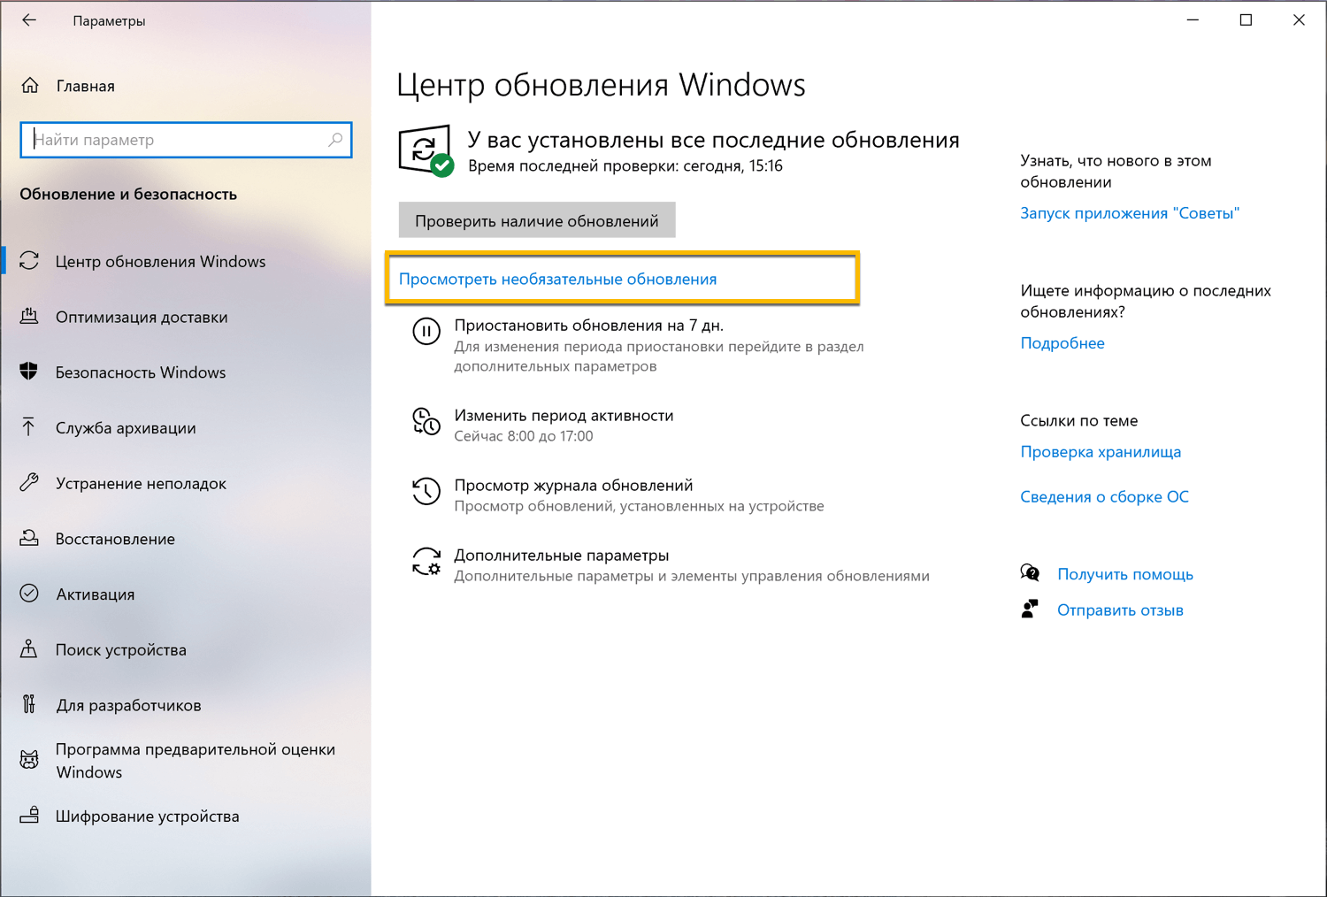Viewport: 1327px width, 897px height.
Task: Go to Для разработчиков
Action: 129,705
